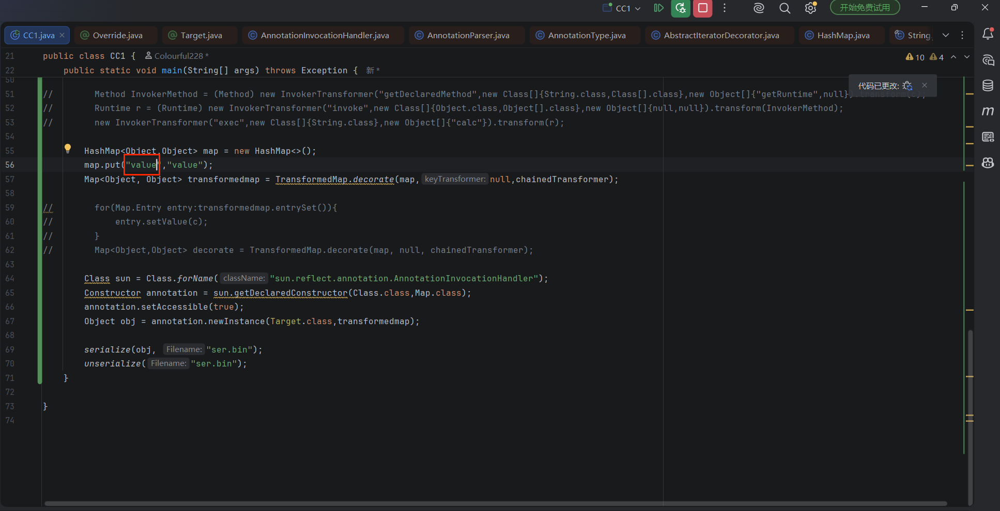This screenshot has height=511, width=1000.
Task: Click the horizontal scrollbar at editor bottom
Action: (496, 503)
